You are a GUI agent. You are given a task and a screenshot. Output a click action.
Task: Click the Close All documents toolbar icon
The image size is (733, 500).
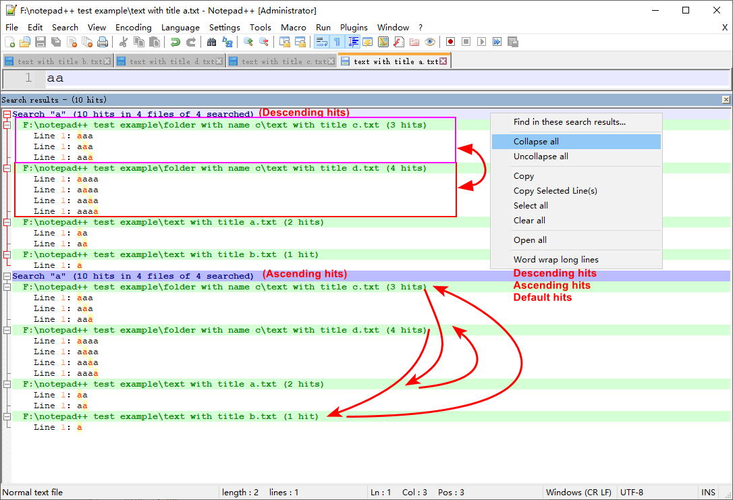(87, 42)
